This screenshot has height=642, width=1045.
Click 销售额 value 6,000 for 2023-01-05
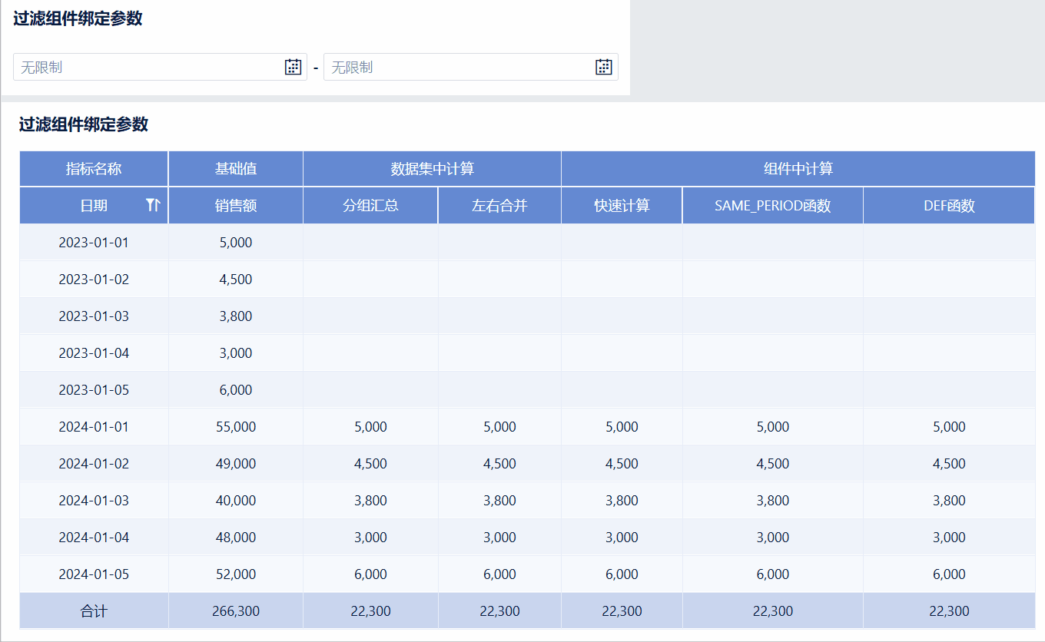[x=236, y=390]
